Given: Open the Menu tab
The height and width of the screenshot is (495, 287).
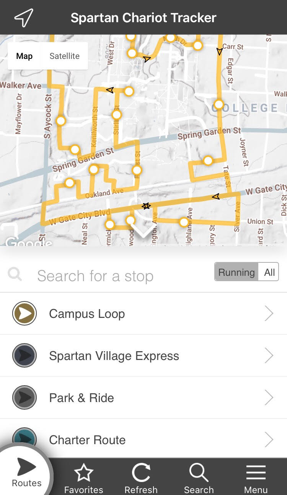Looking at the screenshot, I should pyautogui.click(x=256, y=477).
